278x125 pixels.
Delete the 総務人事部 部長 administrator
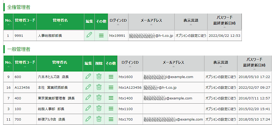pos(99,108)
